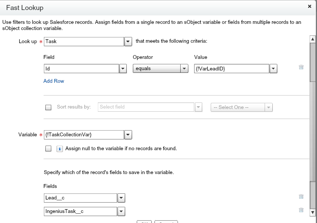Remove the IngeniusTask__c field row
The image size is (317, 223).
pyautogui.click(x=301, y=210)
